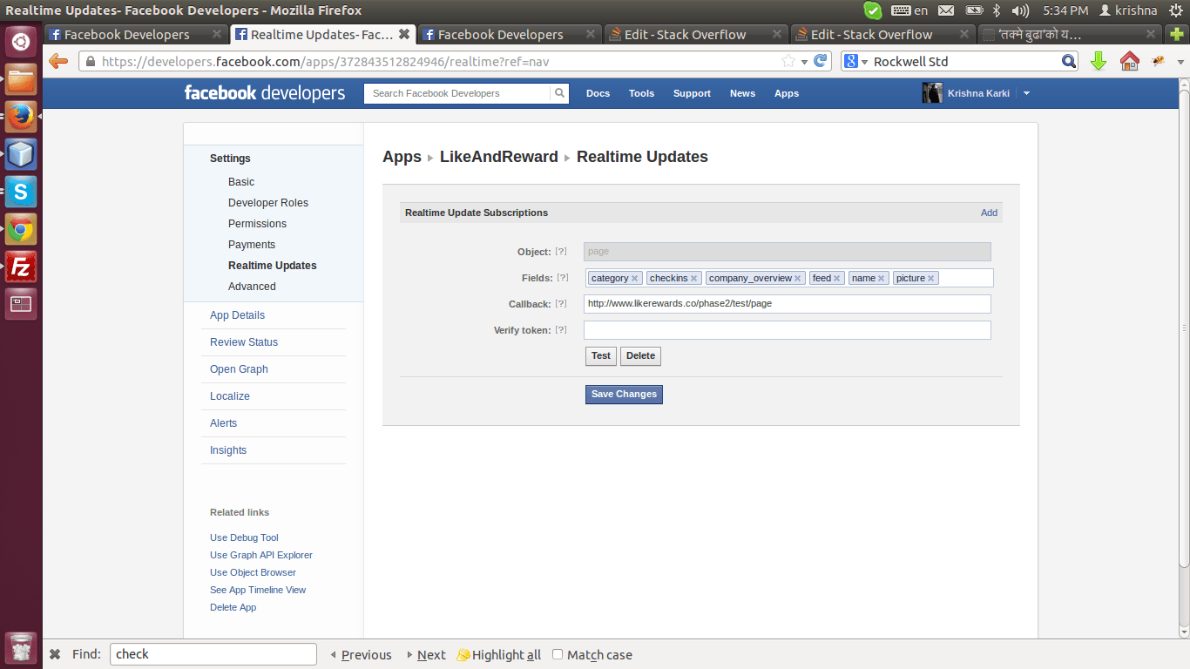Open the workspace switcher in dock

21,304
